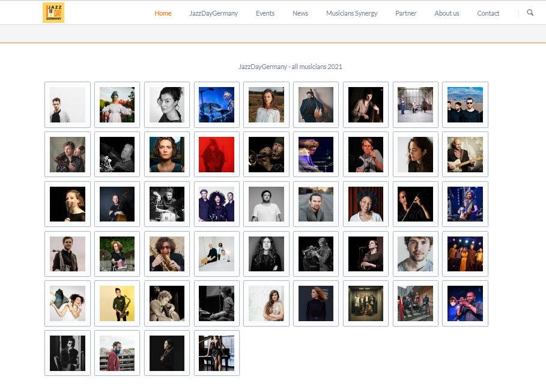Screen dimensions: 546x389
Task: Click the woman in green turban thumbnail
Action: tap(117, 104)
